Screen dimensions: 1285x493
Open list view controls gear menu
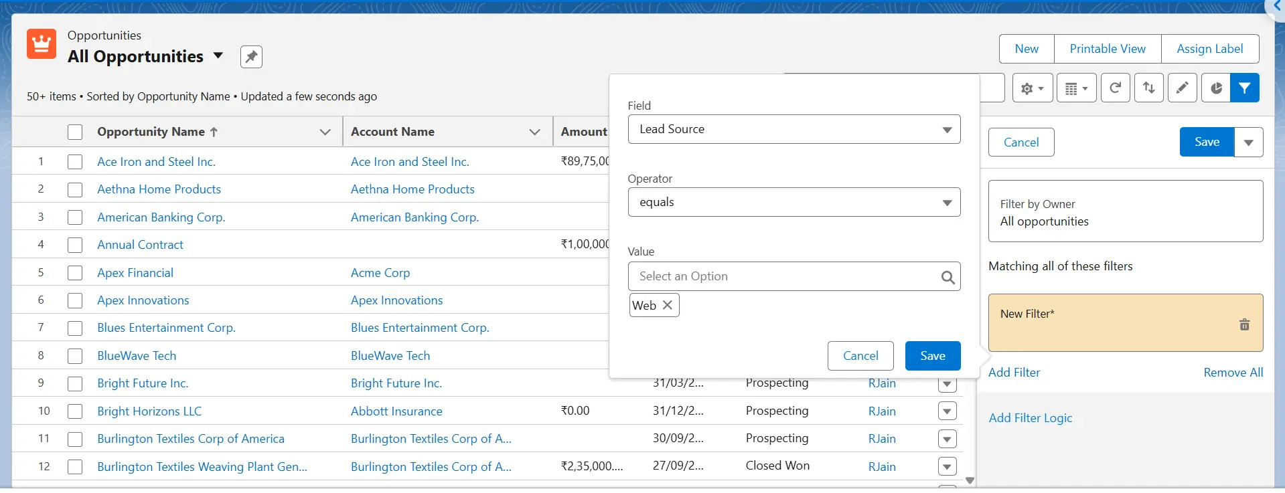(x=1033, y=88)
